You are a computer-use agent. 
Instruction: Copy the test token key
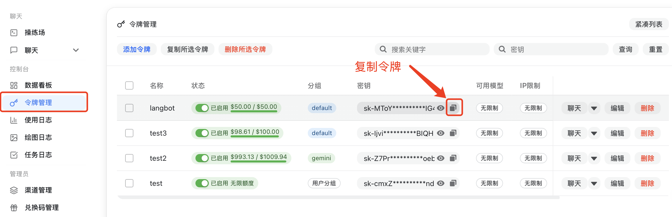pos(453,183)
